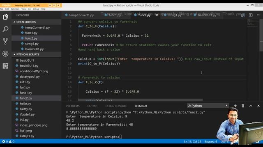Click the 'Ln 13, Col 24' status item
This screenshot has height=147, width=263.
tap(192, 142)
